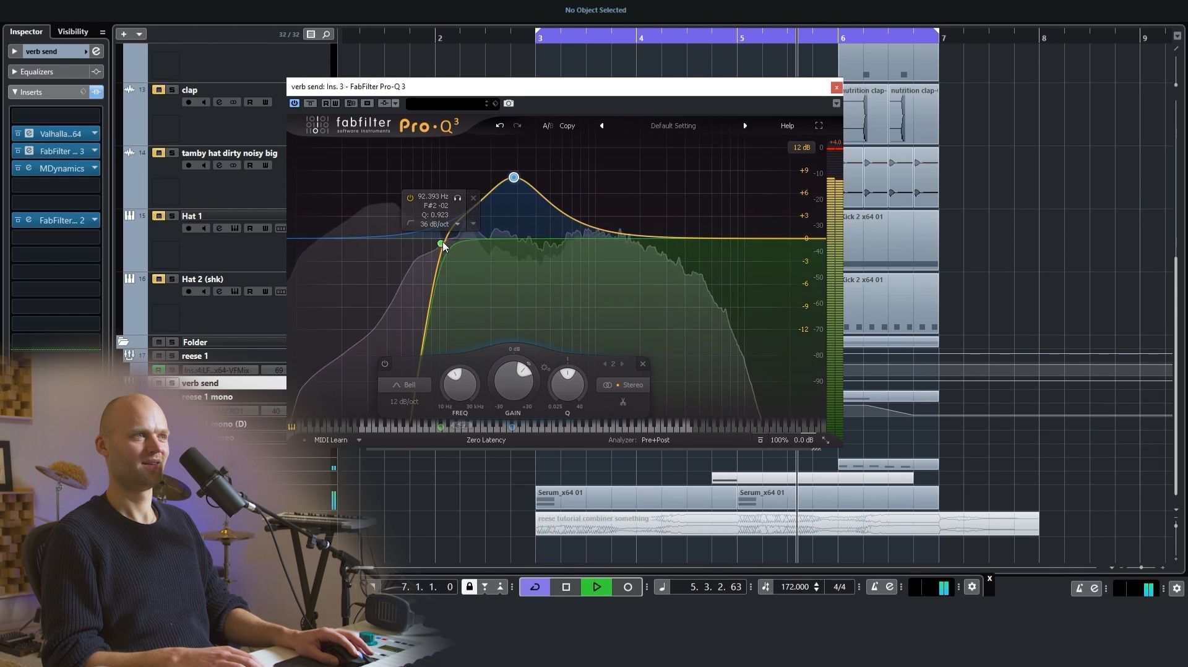
Task: Click the Q knob
Action: coord(567,384)
